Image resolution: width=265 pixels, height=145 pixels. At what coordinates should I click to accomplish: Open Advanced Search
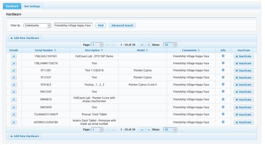coord(122,25)
